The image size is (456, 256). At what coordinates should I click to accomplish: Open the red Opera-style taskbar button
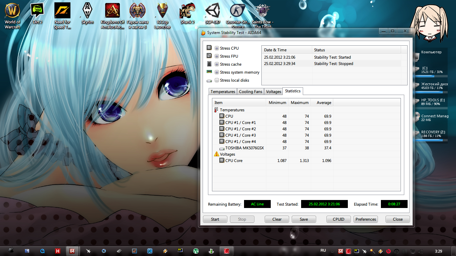pyautogui.click(x=227, y=251)
